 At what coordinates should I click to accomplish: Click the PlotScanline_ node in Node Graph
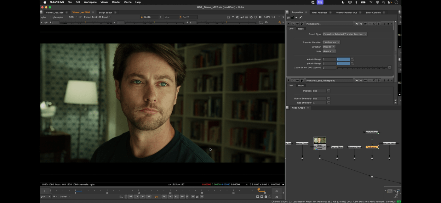(372, 147)
